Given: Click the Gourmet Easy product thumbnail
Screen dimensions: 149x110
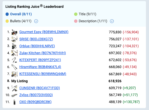Looking at the screenshot, I should (x=14, y=32).
